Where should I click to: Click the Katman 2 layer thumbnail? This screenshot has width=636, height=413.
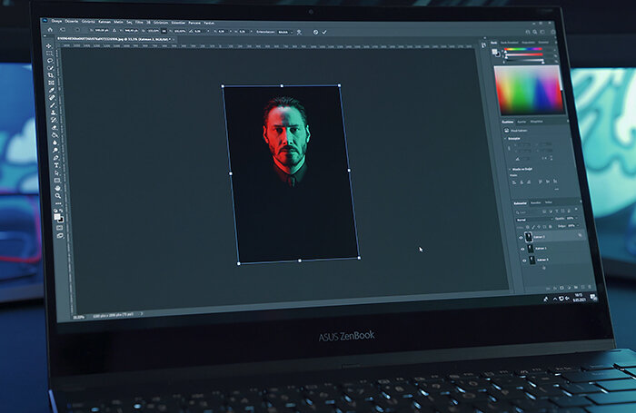[x=529, y=237]
